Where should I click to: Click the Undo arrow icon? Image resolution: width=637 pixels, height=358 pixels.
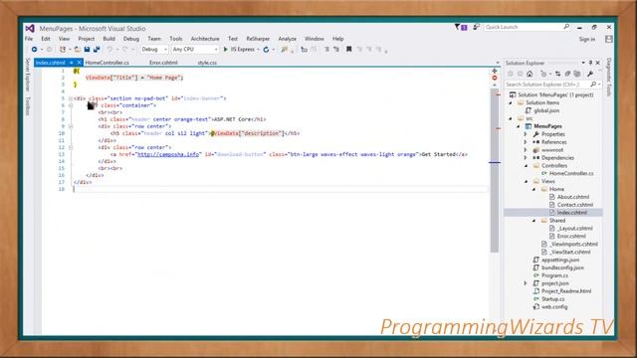point(109,49)
